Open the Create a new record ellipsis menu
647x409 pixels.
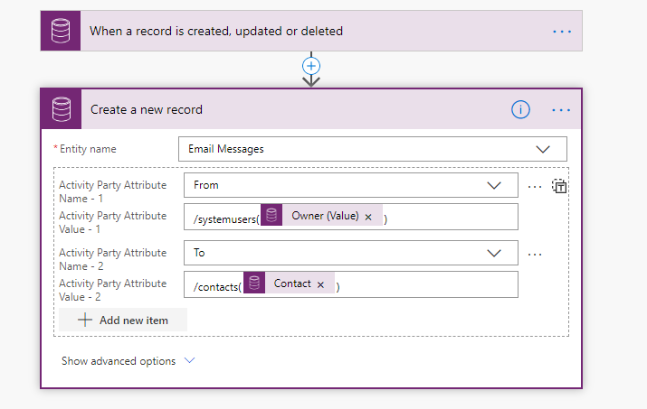tap(561, 109)
